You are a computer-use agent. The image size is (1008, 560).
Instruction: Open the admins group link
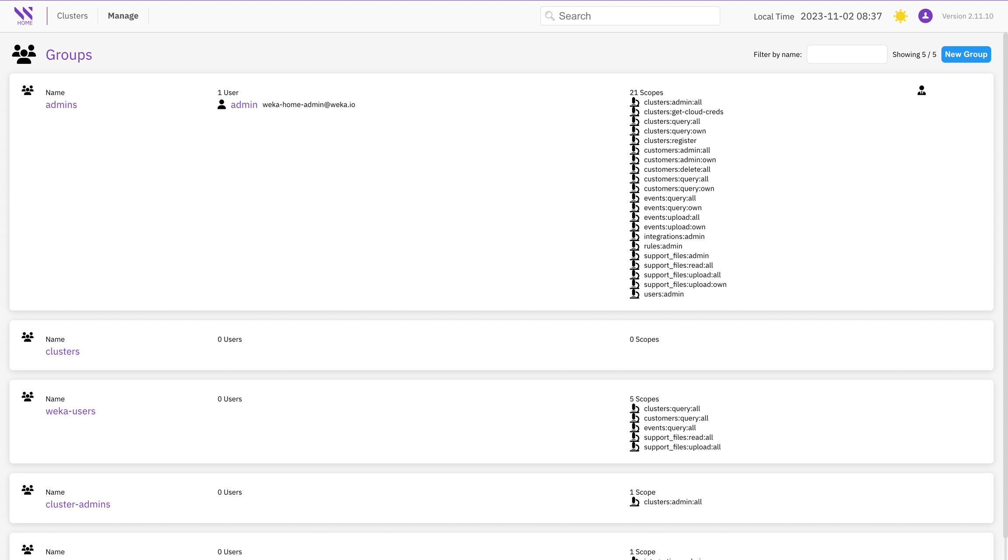pyautogui.click(x=61, y=105)
